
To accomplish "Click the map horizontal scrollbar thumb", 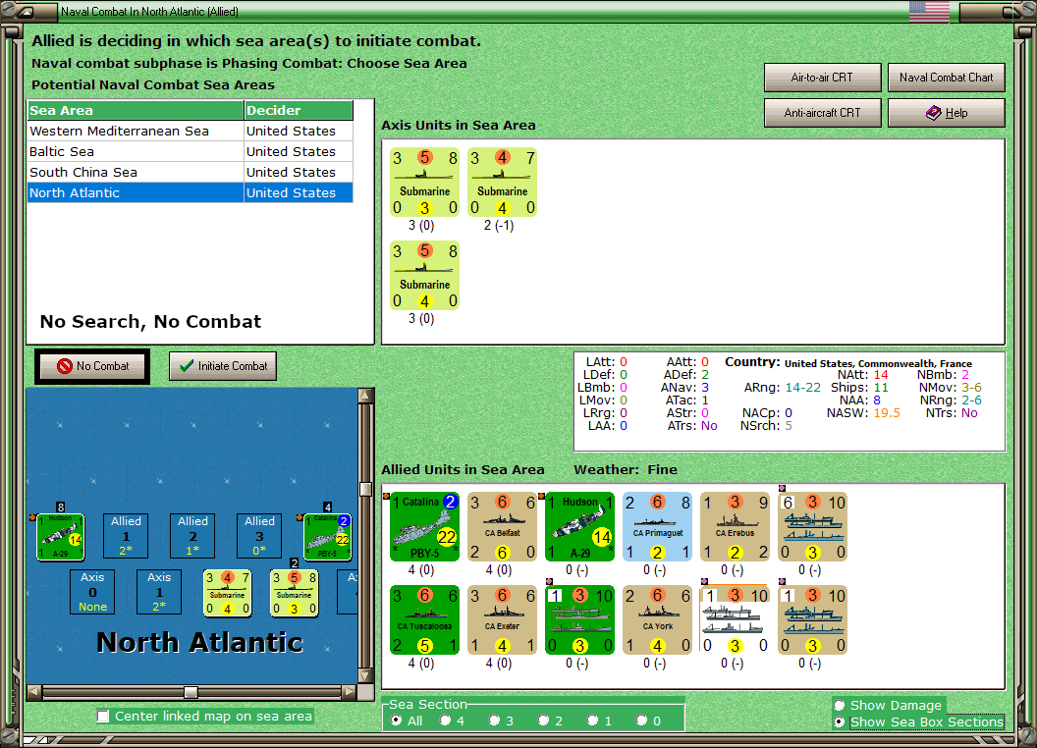I will pyautogui.click(x=191, y=692).
